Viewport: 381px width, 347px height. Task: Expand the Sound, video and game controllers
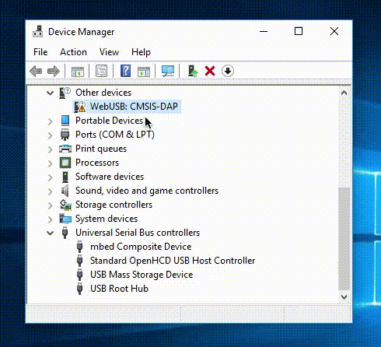coord(50,191)
